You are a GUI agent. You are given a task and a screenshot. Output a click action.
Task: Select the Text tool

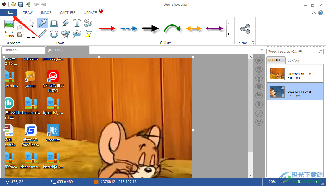pyautogui.click(x=77, y=23)
